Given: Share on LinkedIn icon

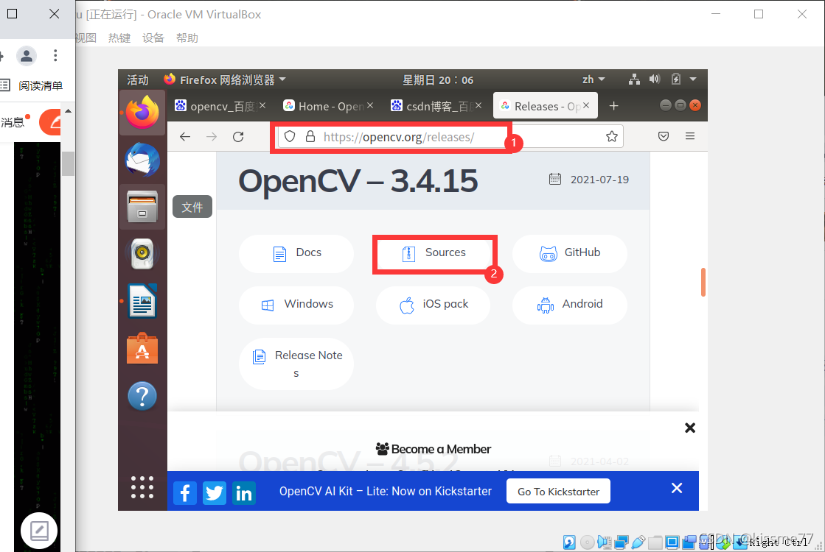Looking at the screenshot, I should click(243, 492).
